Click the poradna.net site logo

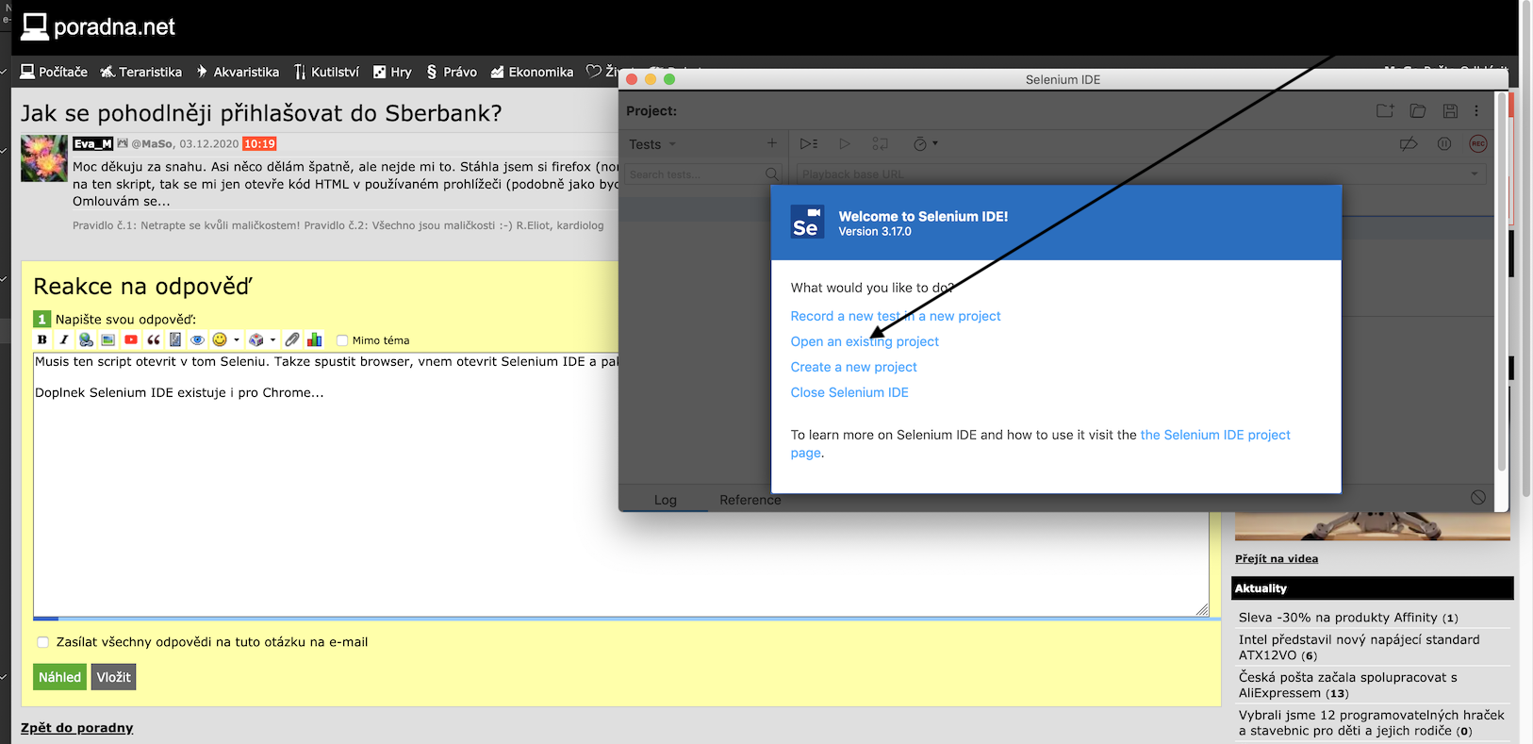(98, 26)
